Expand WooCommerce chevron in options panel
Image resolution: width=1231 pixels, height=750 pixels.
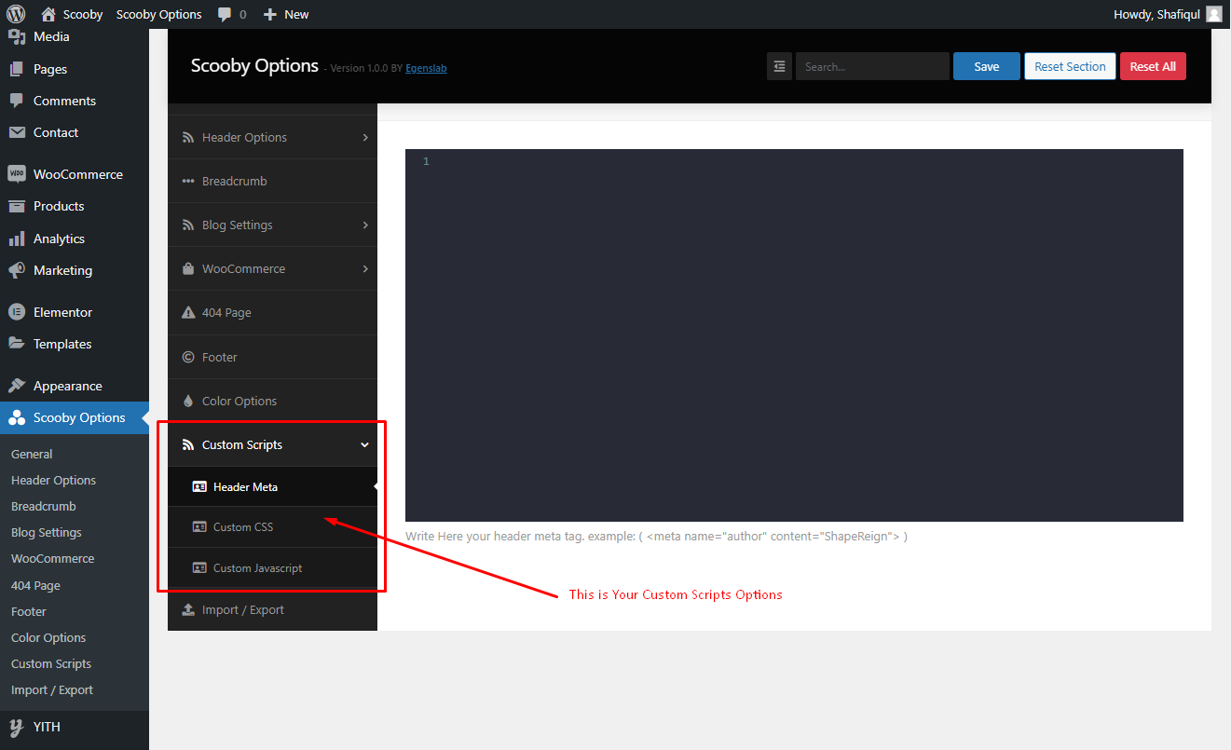(365, 268)
